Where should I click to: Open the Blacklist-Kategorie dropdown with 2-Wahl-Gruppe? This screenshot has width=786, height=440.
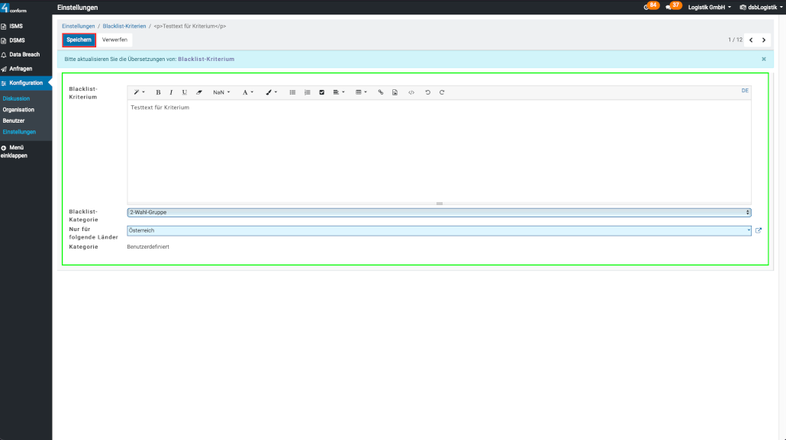coord(439,213)
